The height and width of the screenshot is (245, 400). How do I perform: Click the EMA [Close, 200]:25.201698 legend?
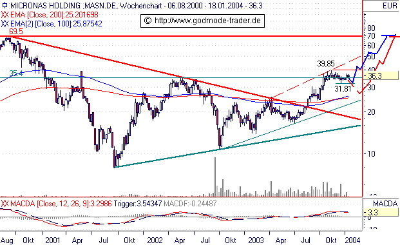[54, 15]
